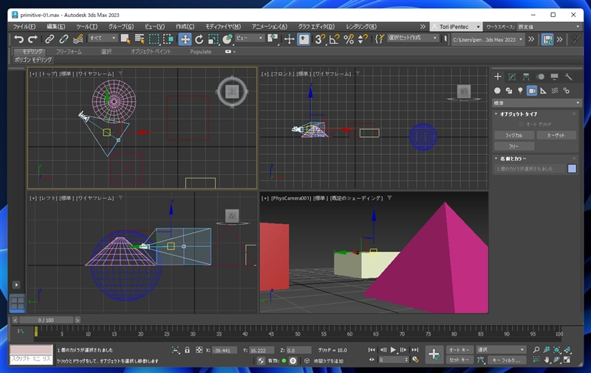Viewport: 591px width, 373px height.
Task: Open the レンダリング(R) menu
Action: [x=361, y=27]
